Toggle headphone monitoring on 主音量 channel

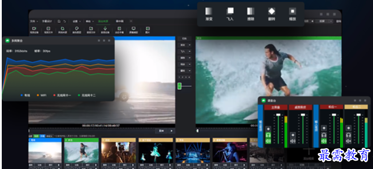268,135
